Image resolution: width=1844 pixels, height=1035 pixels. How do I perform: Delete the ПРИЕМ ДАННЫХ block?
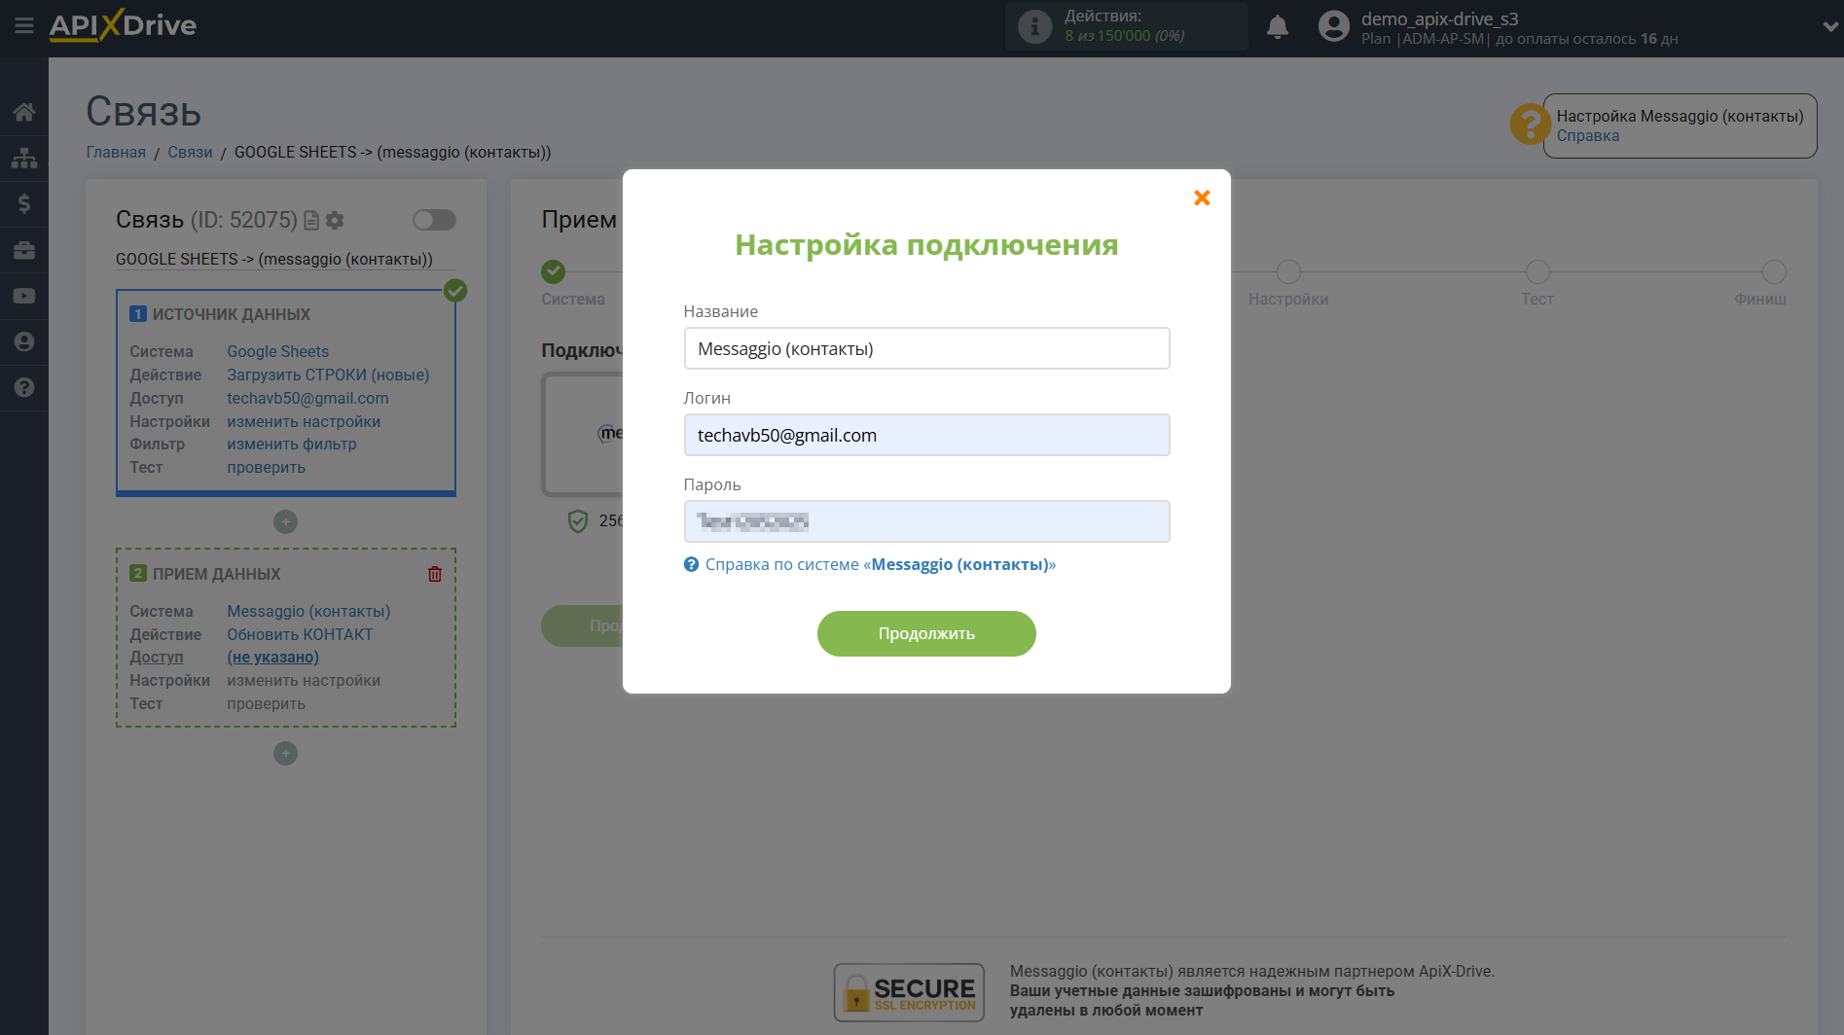434,574
